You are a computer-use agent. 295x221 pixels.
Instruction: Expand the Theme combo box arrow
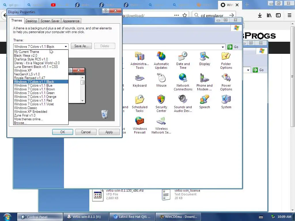66,46
